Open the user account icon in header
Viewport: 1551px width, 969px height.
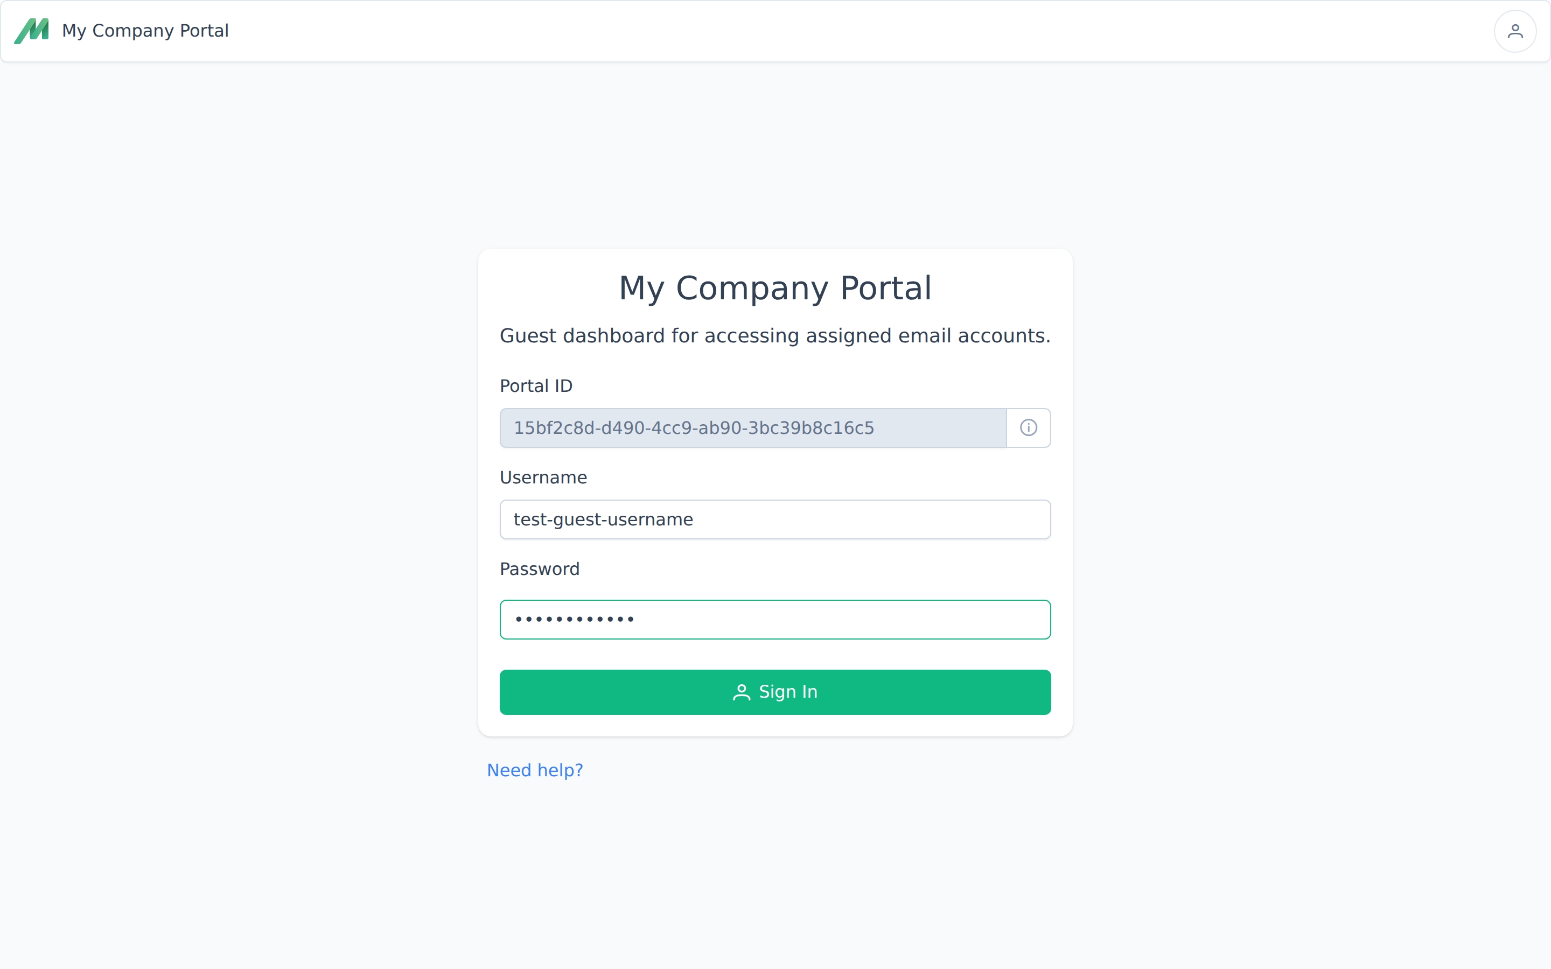click(x=1514, y=31)
